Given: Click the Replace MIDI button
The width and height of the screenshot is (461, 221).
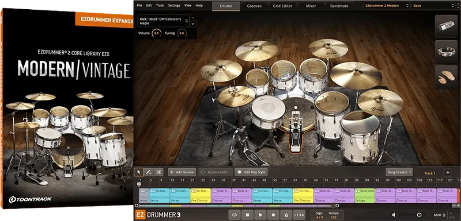Looking at the screenshot, I should (216, 172).
